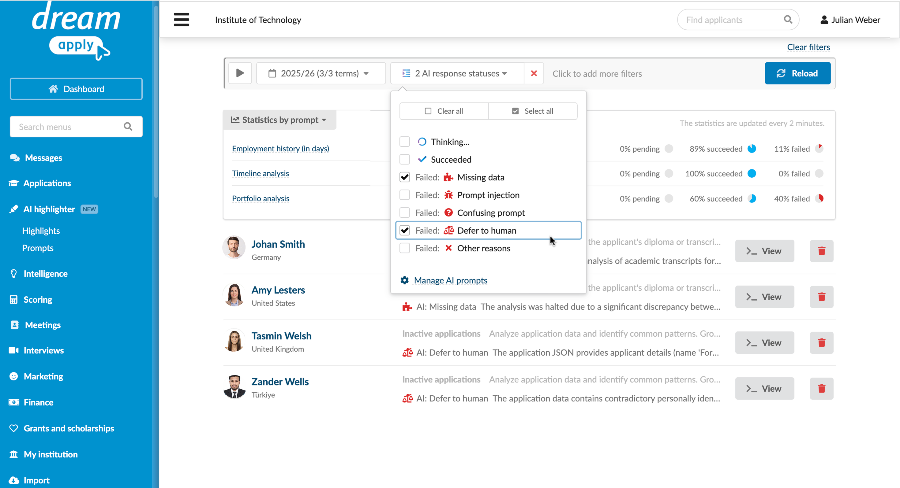Click Clear filters link
This screenshot has width=900, height=488.
[808, 47]
